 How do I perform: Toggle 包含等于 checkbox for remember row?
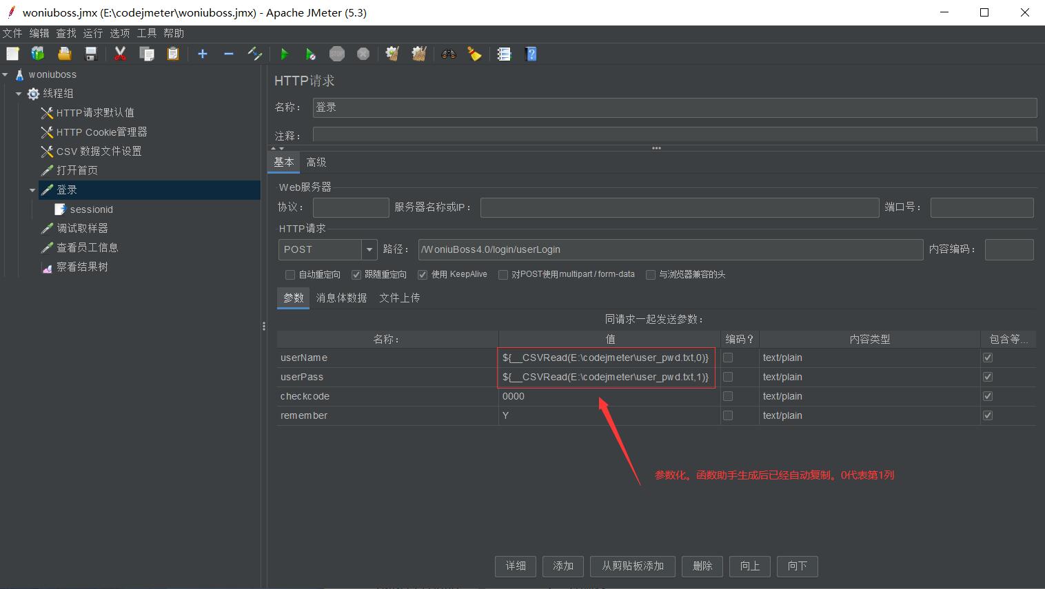988,415
